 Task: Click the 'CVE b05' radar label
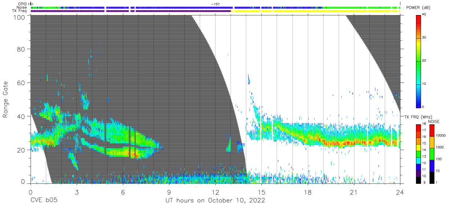pyautogui.click(x=44, y=201)
